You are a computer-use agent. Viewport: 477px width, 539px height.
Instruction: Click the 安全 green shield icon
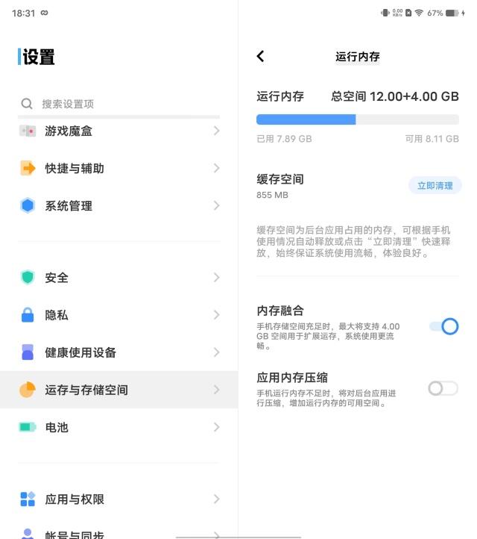coord(28,278)
